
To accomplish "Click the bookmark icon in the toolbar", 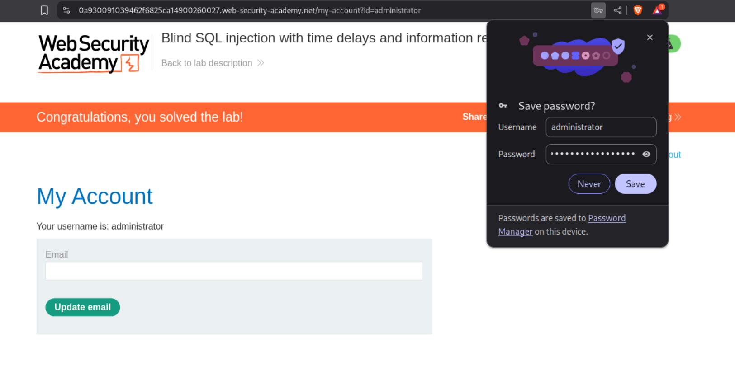I will pyautogui.click(x=44, y=10).
